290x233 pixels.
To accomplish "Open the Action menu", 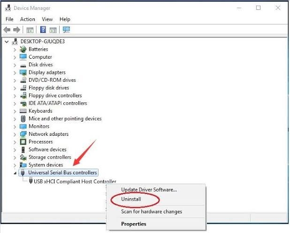I will coord(28,19).
